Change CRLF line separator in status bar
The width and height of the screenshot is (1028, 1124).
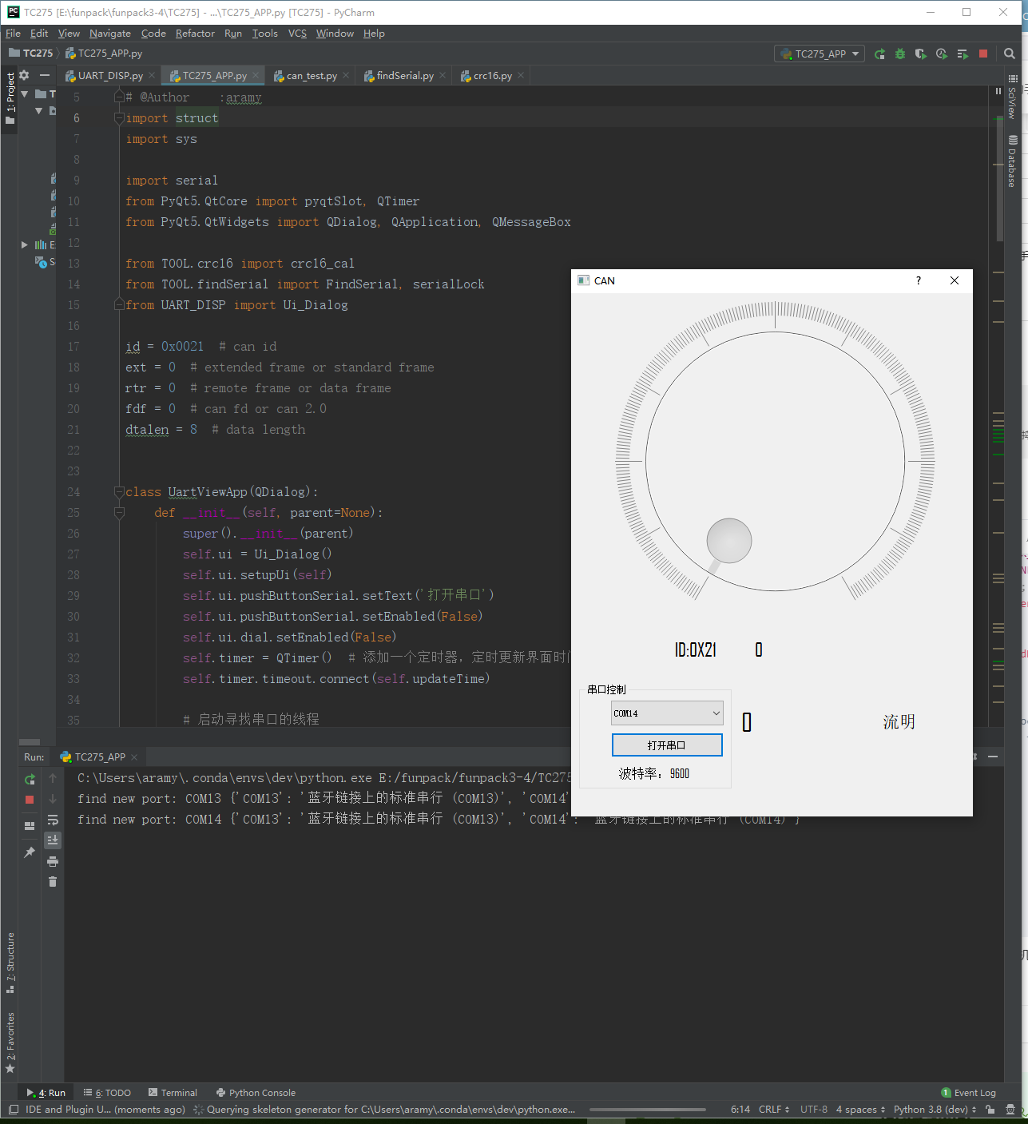pos(774,1110)
